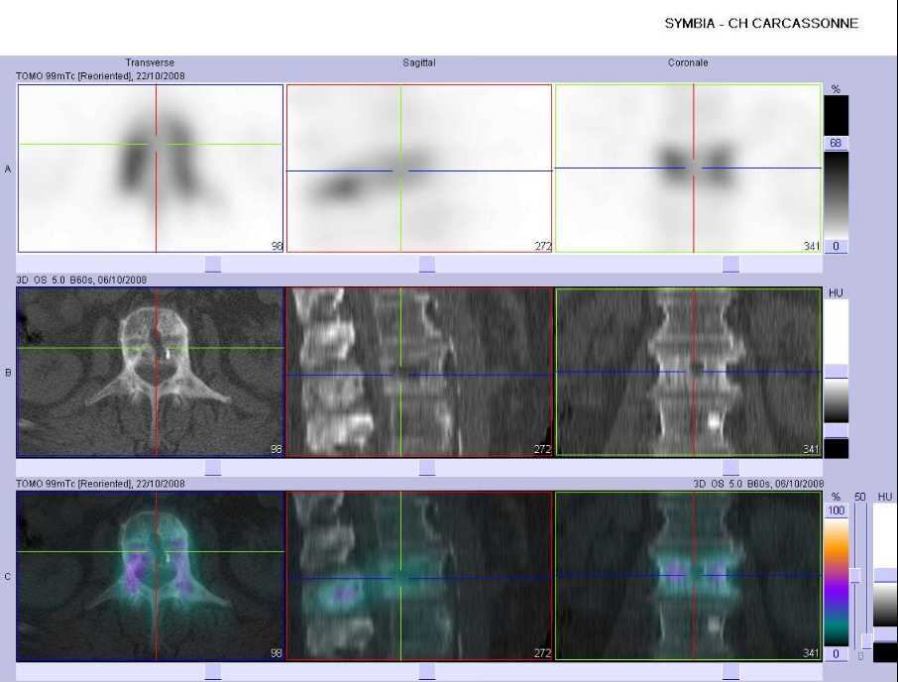
Task: Click the 'Coronale' column header
Action: 688,62
